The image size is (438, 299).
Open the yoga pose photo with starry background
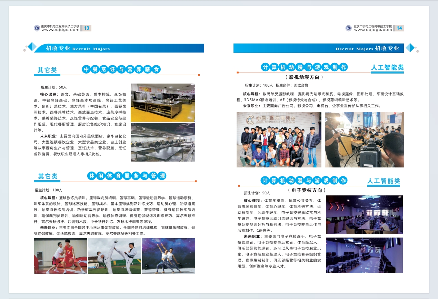click(169, 256)
